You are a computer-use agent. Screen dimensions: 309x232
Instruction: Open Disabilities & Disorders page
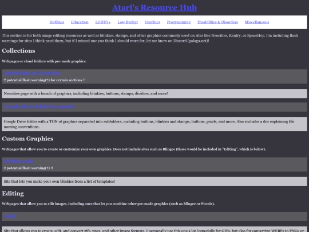(x=217, y=22)
